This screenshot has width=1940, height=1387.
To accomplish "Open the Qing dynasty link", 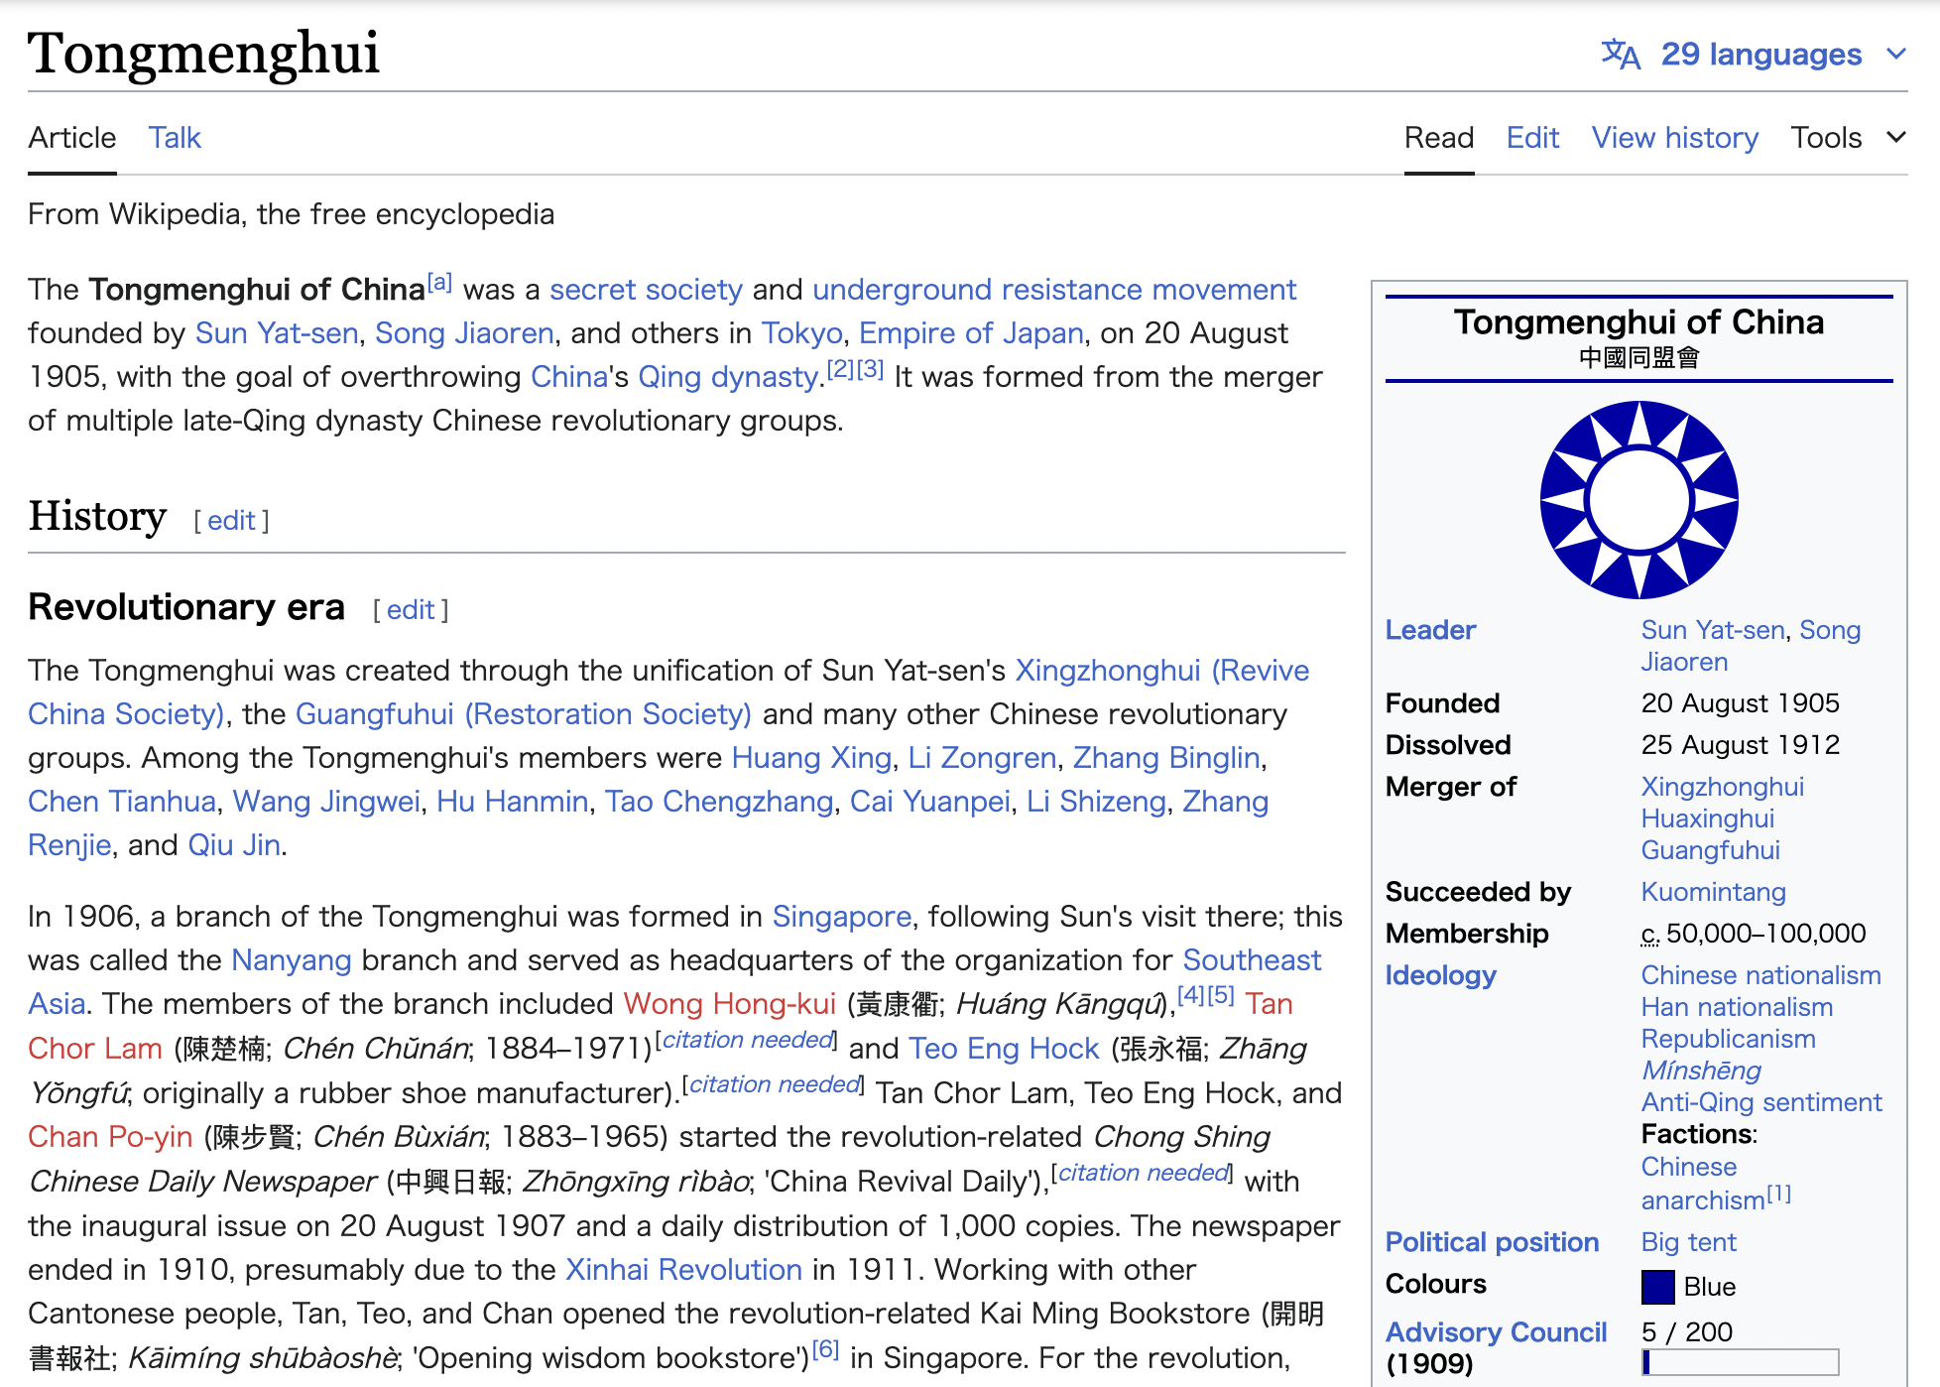I will [728, 377].
